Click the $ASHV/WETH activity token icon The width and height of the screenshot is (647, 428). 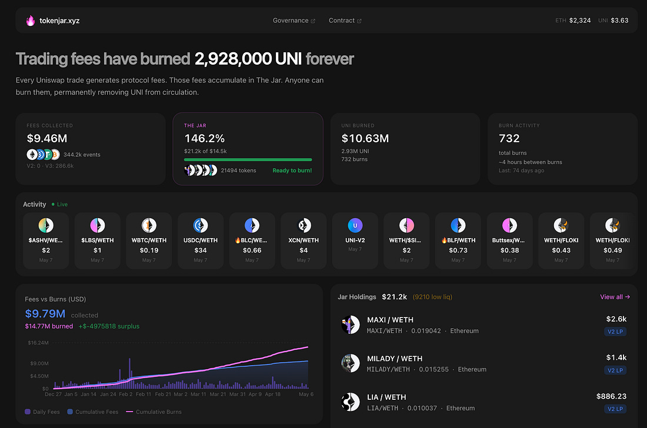46,225
